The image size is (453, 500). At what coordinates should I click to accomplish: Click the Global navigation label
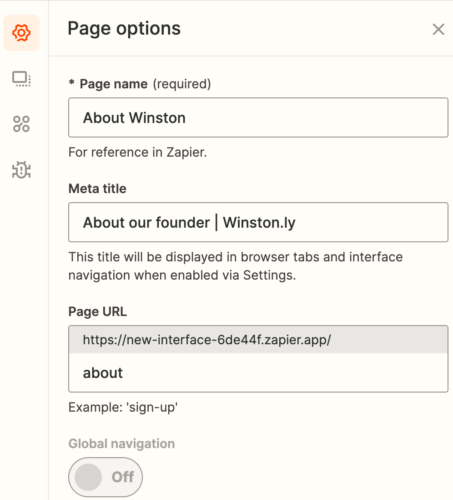122,444
